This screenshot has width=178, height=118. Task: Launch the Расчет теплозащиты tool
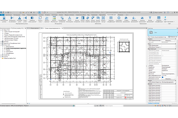click(70, 19)
